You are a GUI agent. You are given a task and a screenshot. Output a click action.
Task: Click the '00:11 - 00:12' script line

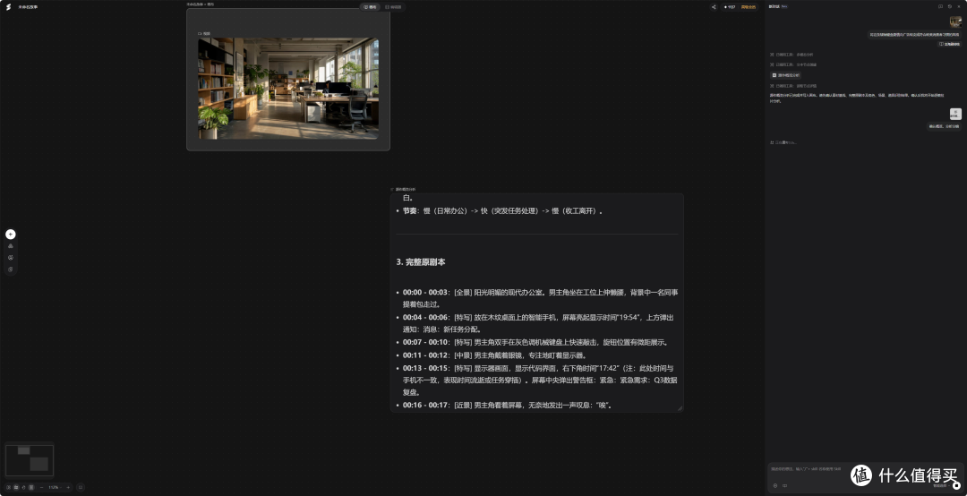494,355
